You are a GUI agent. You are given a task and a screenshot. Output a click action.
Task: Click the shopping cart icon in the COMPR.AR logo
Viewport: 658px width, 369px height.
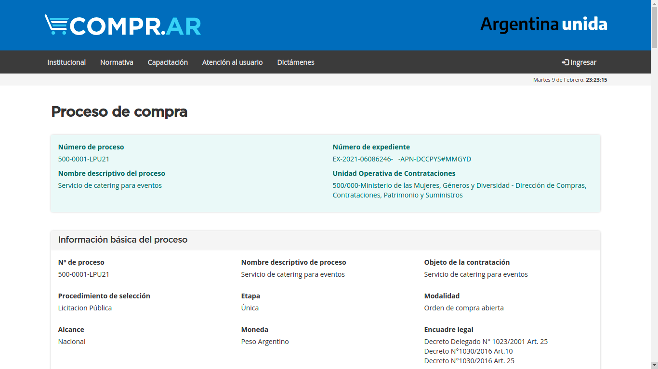click(57, 25)
